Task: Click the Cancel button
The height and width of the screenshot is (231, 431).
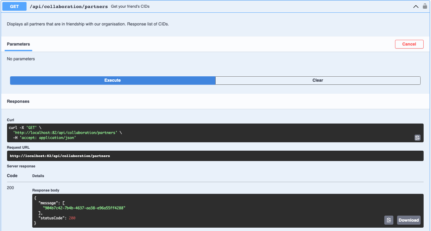Action: (x=409, y=44)
